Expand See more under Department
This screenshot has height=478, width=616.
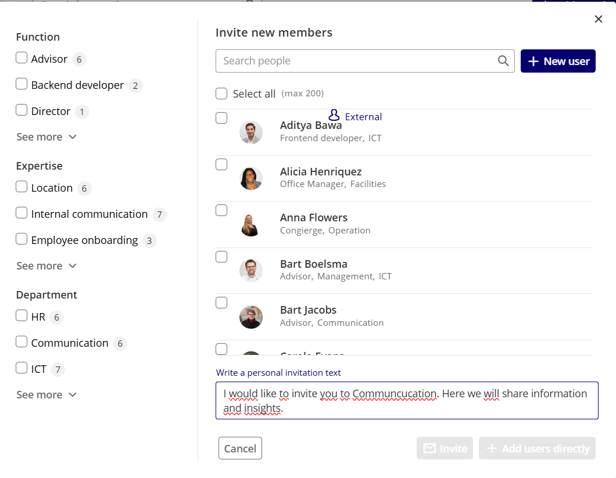click(46, 394)
